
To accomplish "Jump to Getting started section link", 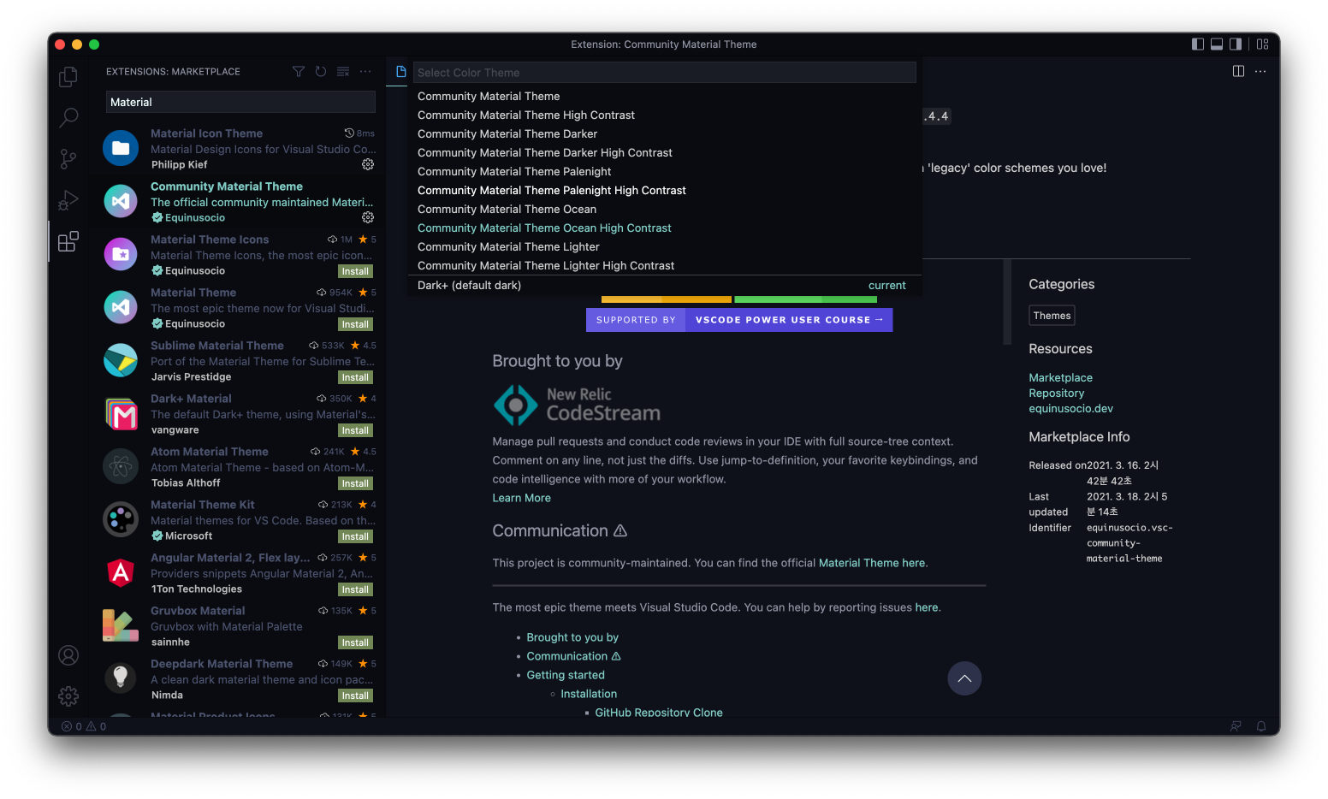I will tap(566, 675).
